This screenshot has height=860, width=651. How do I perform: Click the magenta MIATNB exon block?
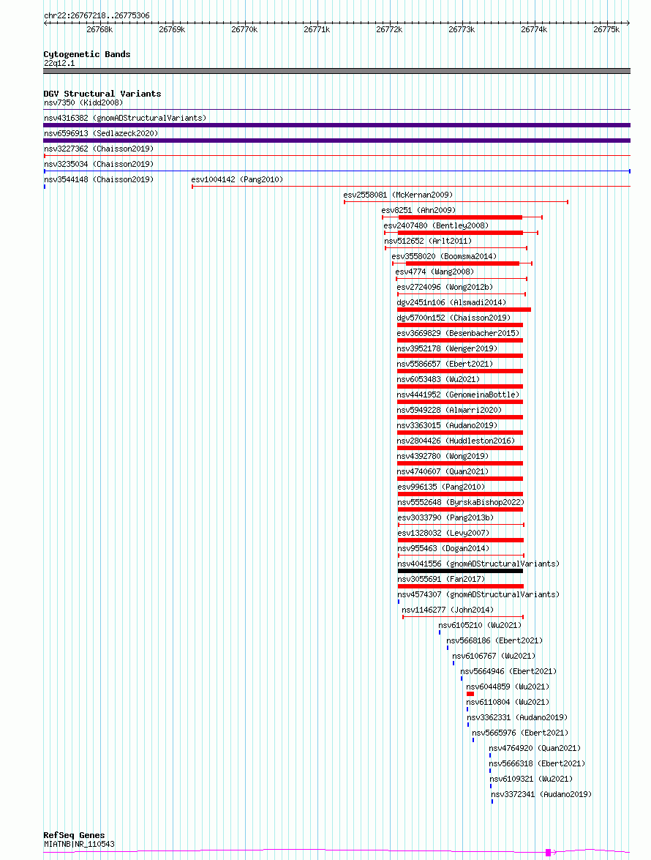pyautogui.click(x=548, y=853)
